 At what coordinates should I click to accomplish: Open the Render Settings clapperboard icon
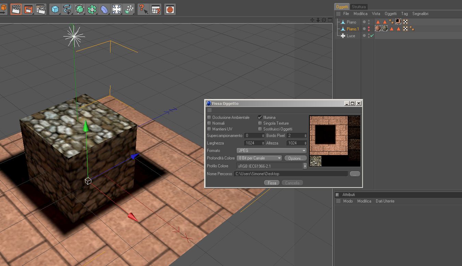coord(41,9)
